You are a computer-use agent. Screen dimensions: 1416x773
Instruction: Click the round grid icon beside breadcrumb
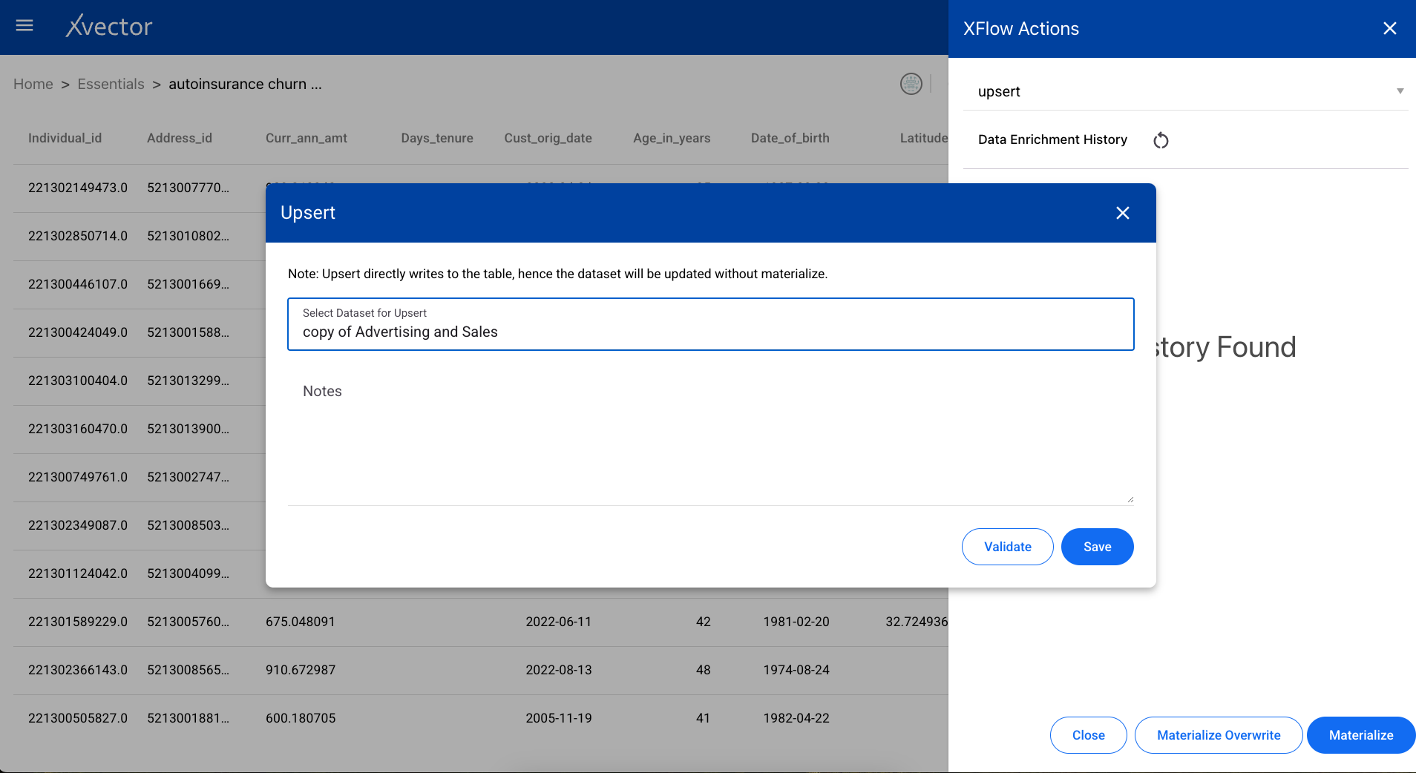tap(911, 84)
